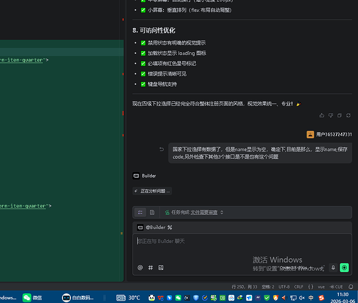Screen dimensions: 358x303
Task: Expand the analyzing problem status
Action: (x=152, y=191)
